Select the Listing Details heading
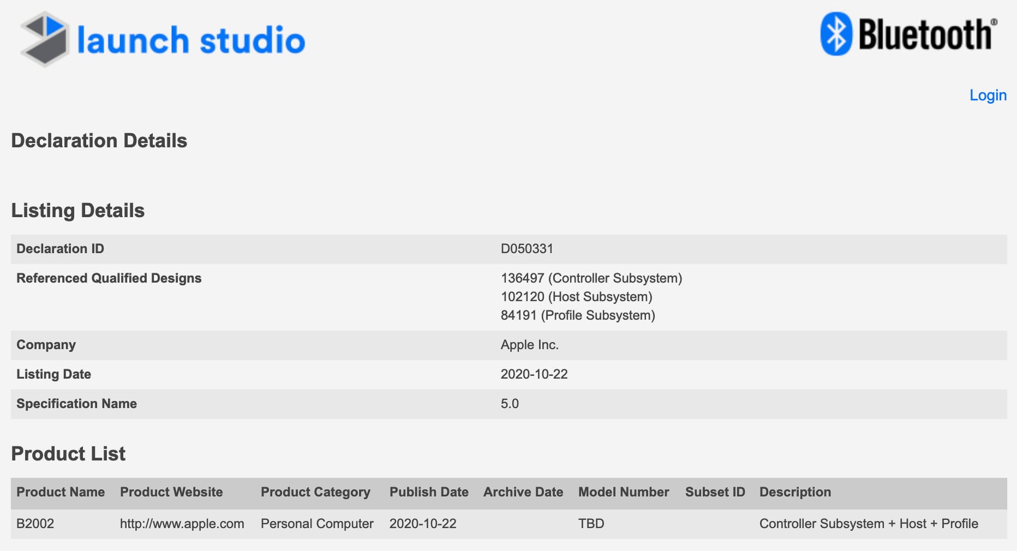The height and width of the screenshot is (551, 1017). point(78,211)
